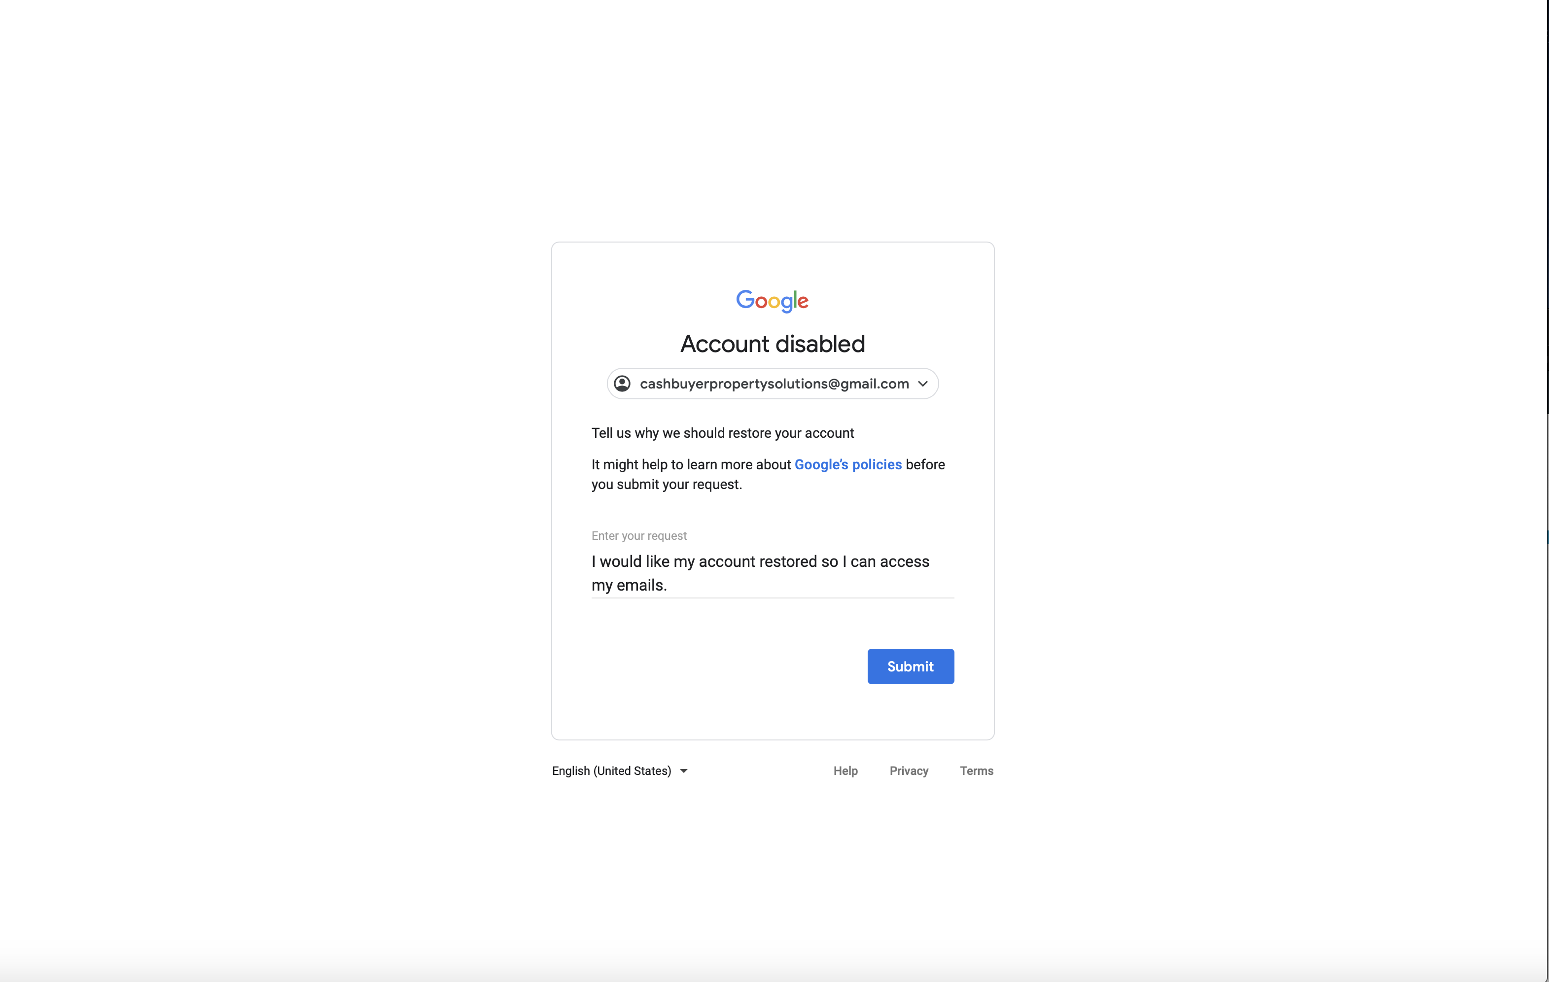The width and height of the screenshot is (1549, 982).
Task: Open the Terms link in footer
Action: coord(976,771)
